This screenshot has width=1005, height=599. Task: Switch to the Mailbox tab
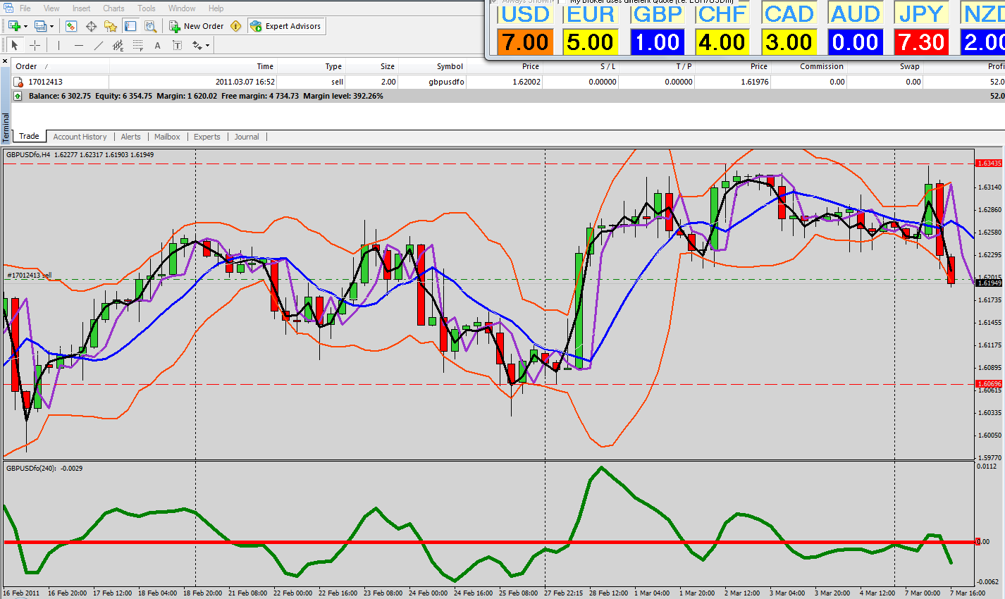click(x=167, y=137)
